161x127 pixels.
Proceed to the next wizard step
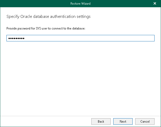pos(123,121)
